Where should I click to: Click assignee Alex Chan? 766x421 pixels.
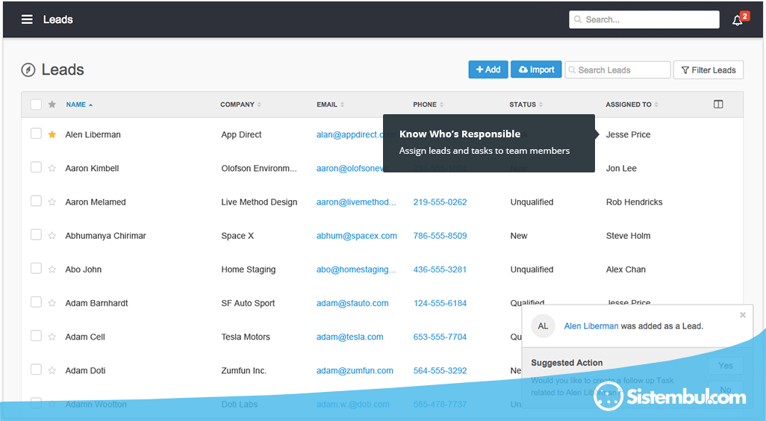point(626,269)
